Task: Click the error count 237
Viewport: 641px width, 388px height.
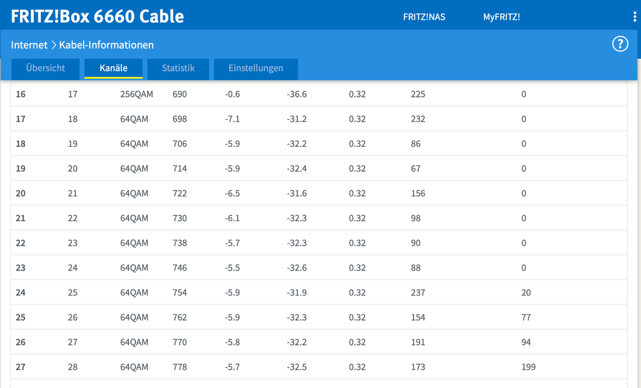Action: coord(418,293)
